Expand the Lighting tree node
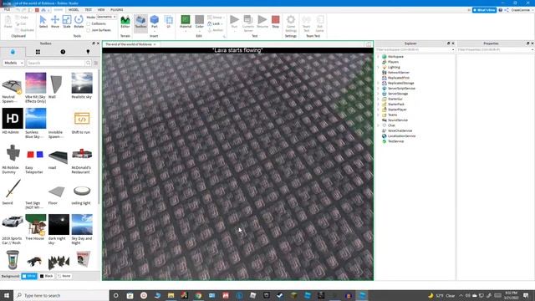Viewport: 535px width, 301px height. 379,67
